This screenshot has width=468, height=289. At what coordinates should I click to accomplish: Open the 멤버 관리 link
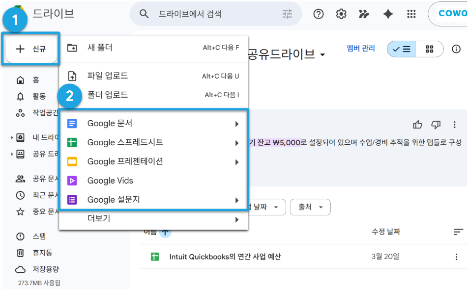coord(360,48)
